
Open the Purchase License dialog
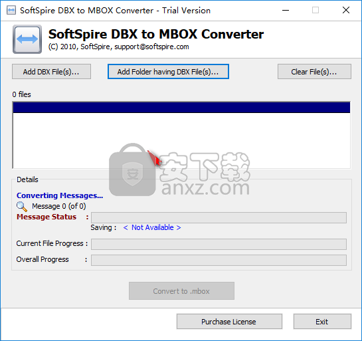[229, 321]
